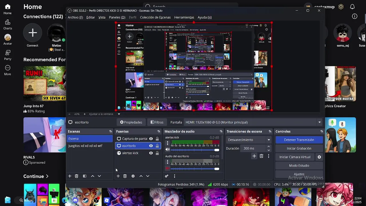The width and height of the screenshot is (366, 206).
Task: Open Ajustes settings button
Action: tap(299, 174)
